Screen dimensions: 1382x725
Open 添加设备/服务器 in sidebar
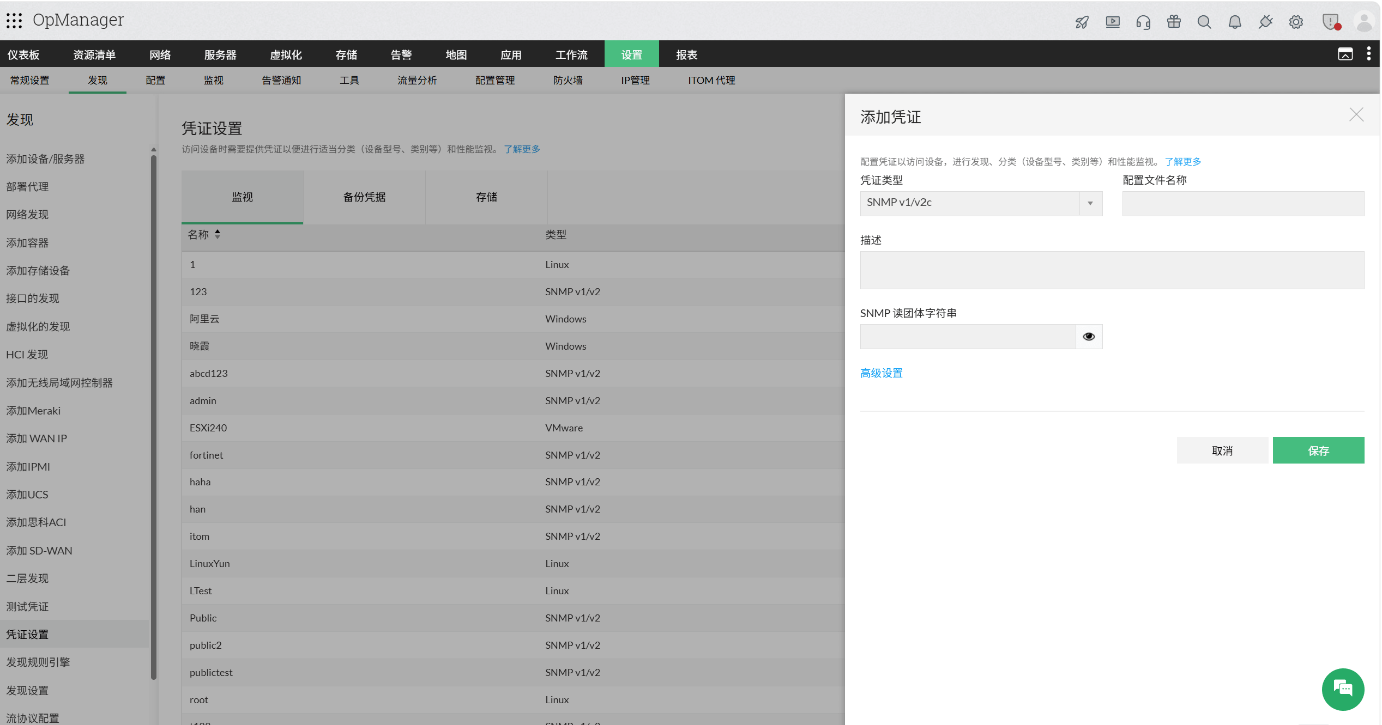click(45, 159)
